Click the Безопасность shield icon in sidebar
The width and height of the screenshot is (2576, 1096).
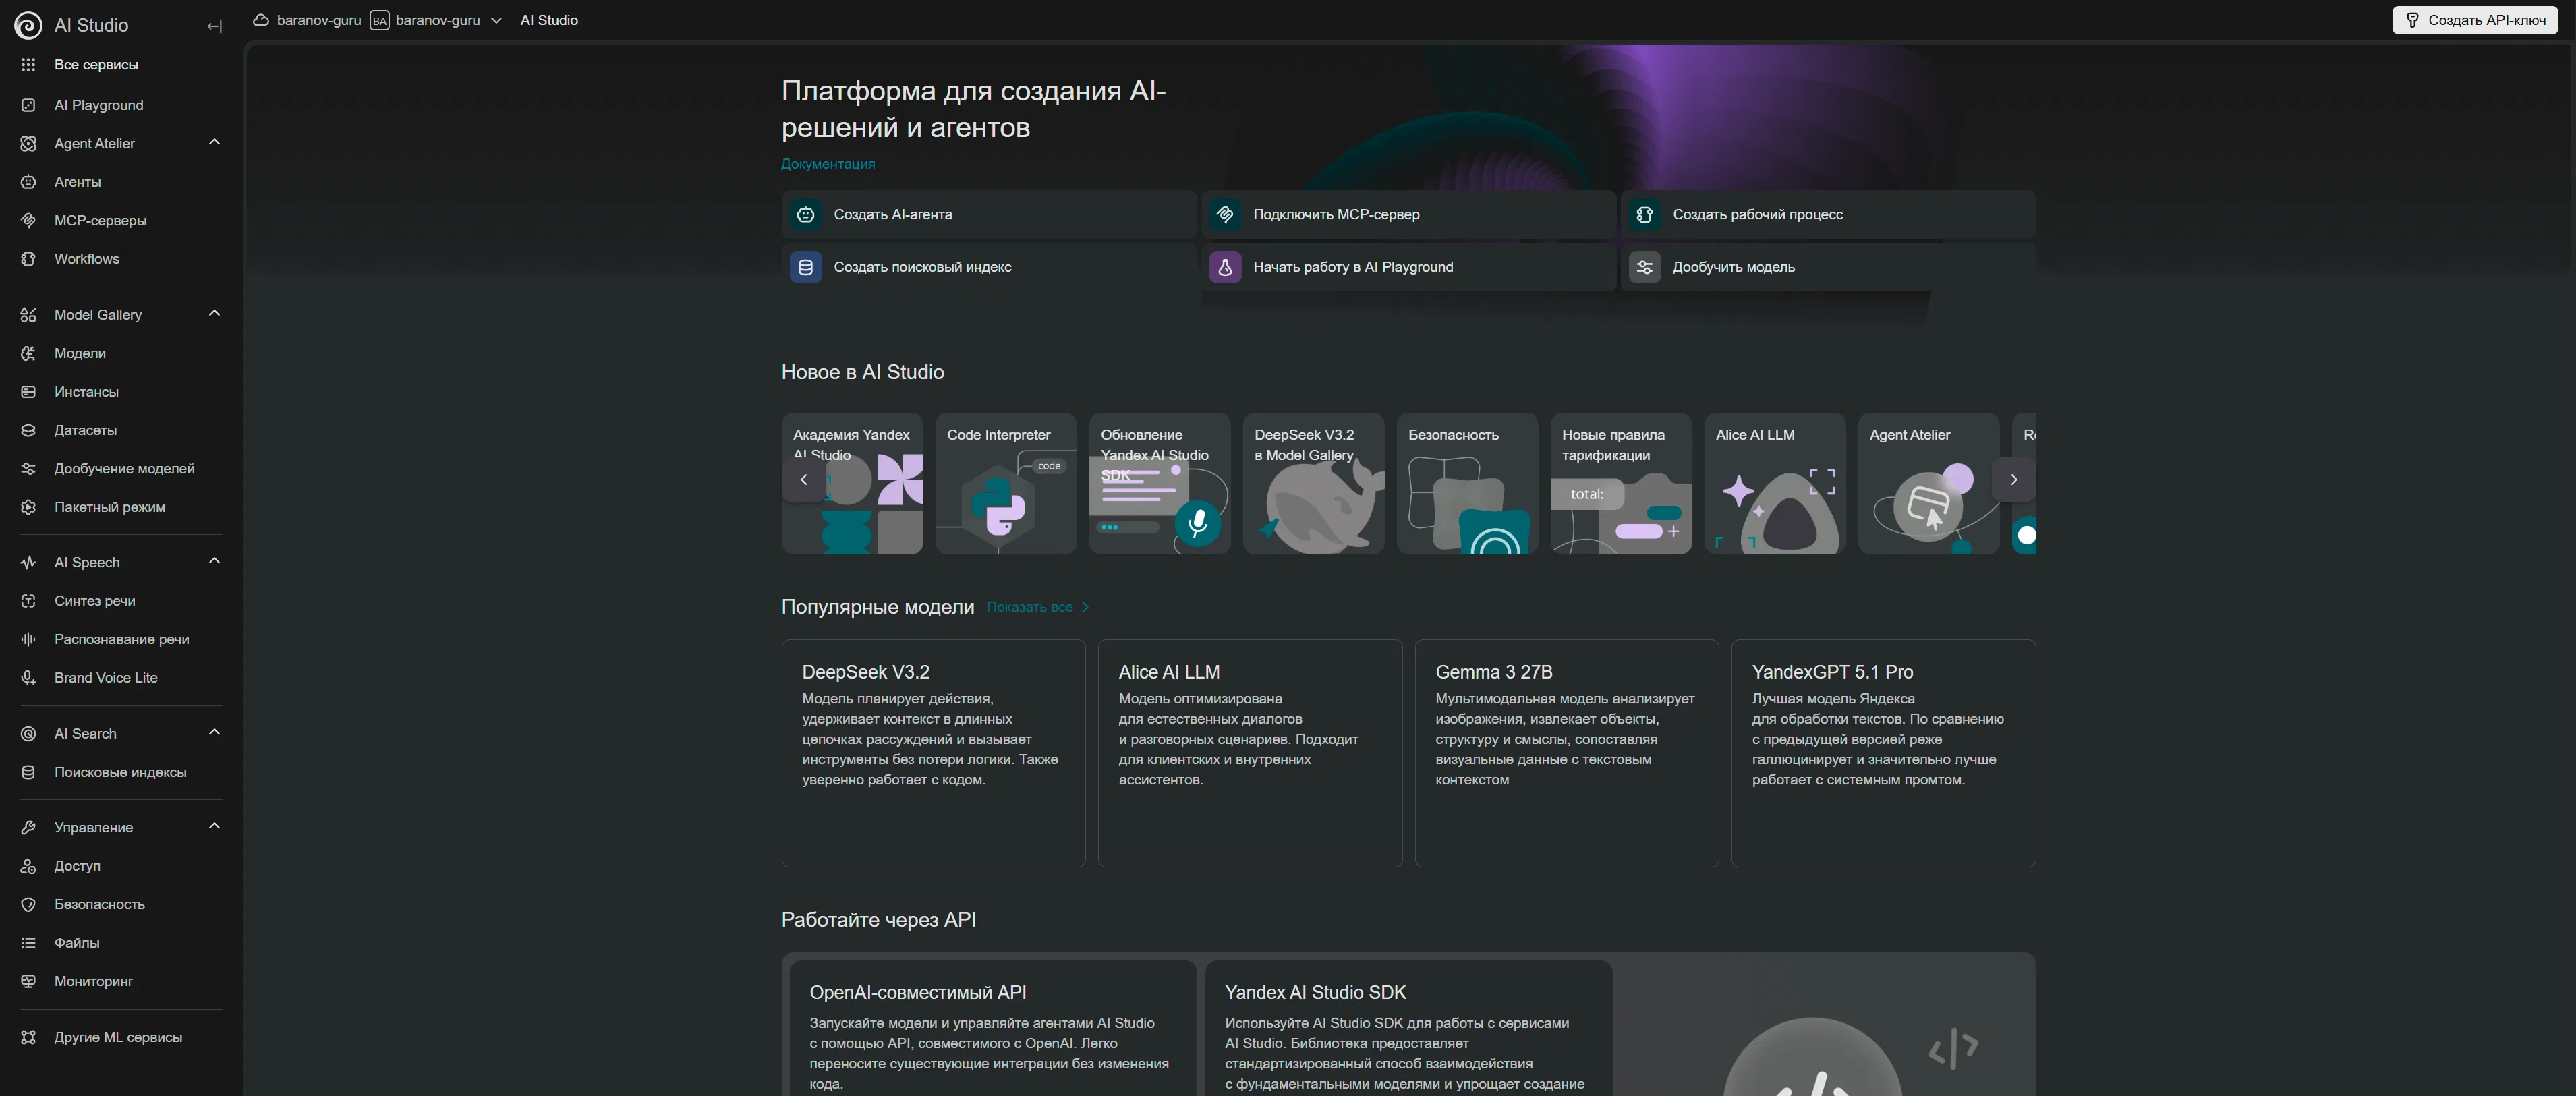click(28, 904)
